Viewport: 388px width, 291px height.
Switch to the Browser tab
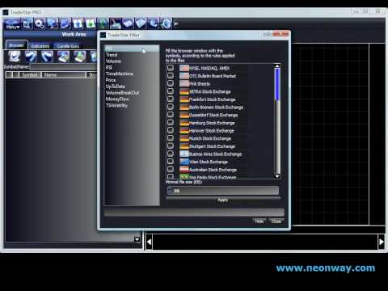(17, 45)
